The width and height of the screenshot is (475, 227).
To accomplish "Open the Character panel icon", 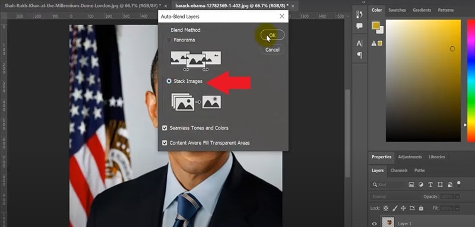I will point(360,43).
